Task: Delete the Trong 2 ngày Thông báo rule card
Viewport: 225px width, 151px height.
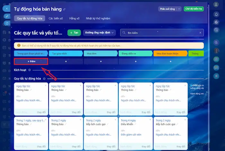Action: coord(80,120)
